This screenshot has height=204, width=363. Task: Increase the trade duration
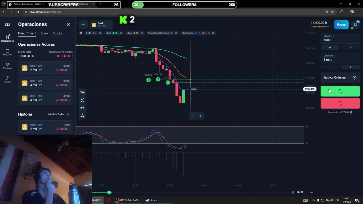[350, 67]
